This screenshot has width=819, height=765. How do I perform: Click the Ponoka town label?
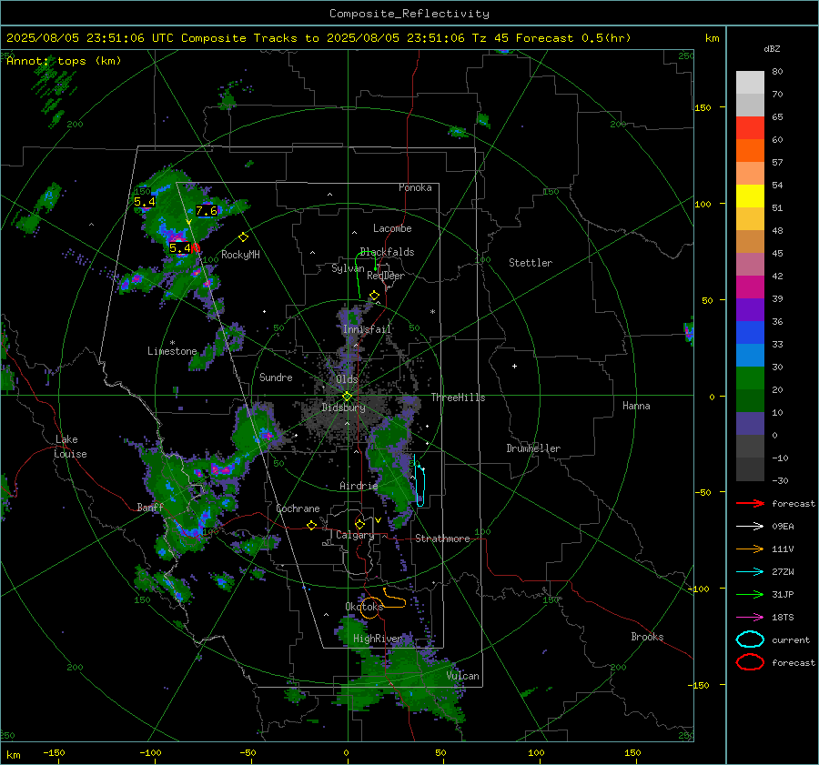click(415, 187)
